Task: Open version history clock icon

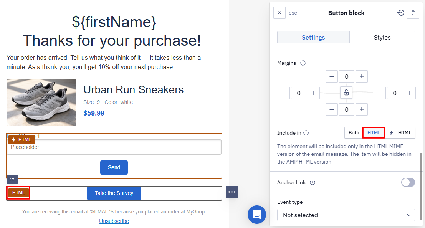Action: pos(400,13)
